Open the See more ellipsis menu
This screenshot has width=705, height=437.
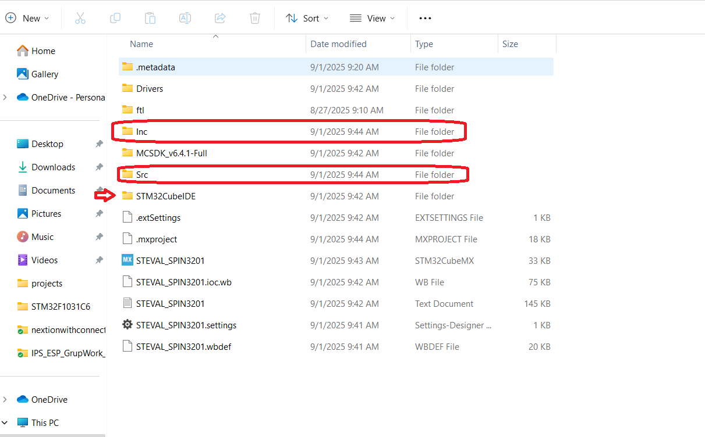pos(424,18)
